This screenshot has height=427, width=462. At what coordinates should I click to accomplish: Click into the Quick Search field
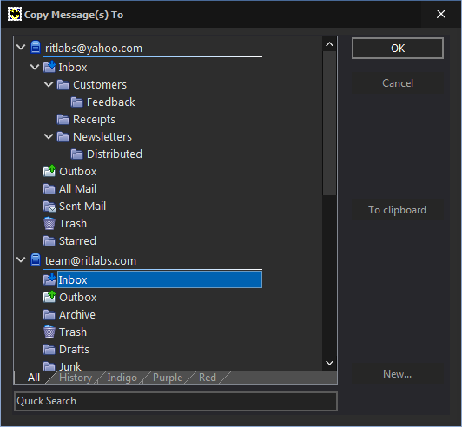pos(175,401)
